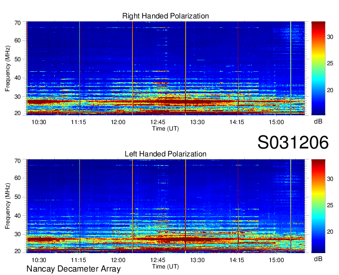The image size is (339, 275).
Task: Click the 30 dB tick on Left Handed color bar
Action: click(330, 179)
